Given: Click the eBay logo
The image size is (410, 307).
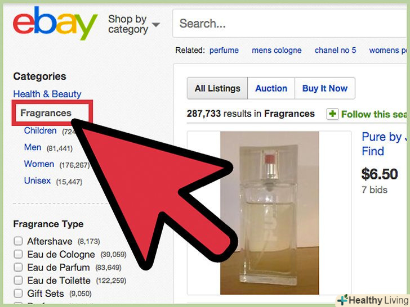Looking at the screenshot, I should (55, 23).
